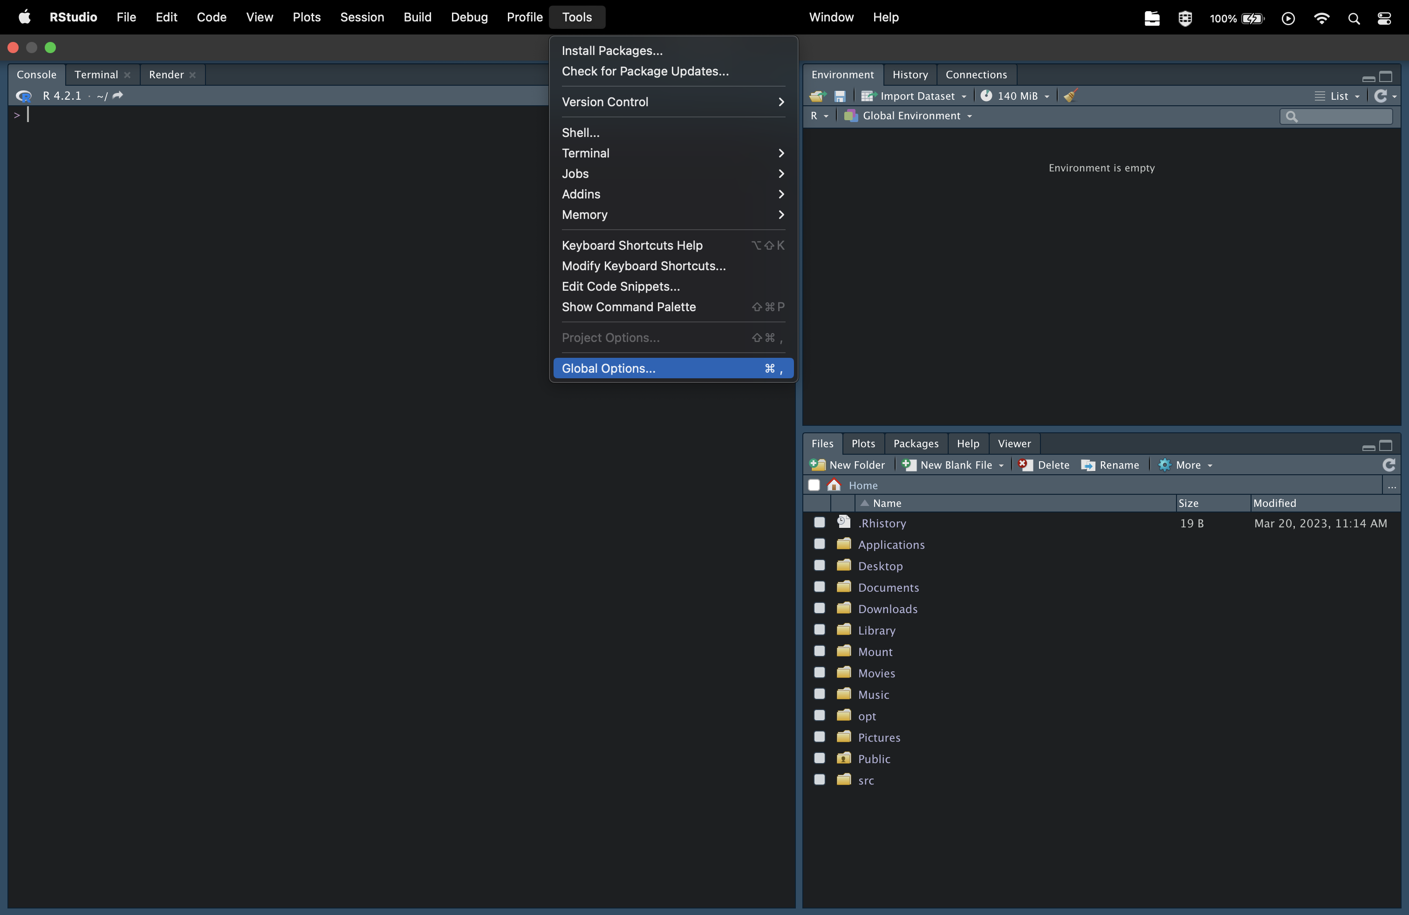Expand the Jobs submenu
Image resolution: width=1409 pixels, height=915 pixels.
coord(673,173)
